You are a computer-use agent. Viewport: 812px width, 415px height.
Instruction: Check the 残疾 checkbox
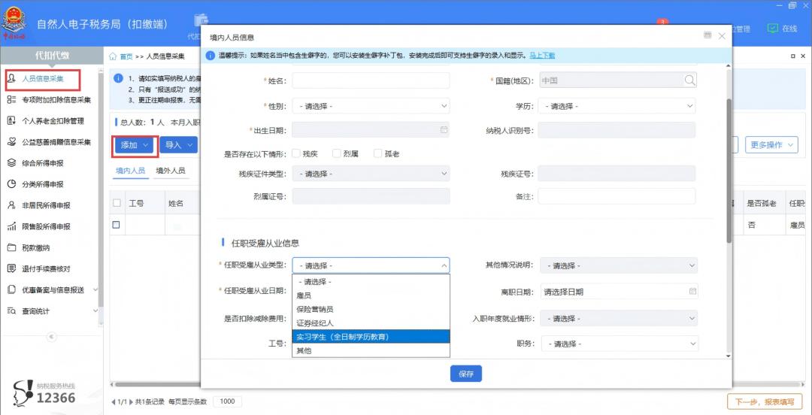[x=295, y=153]
